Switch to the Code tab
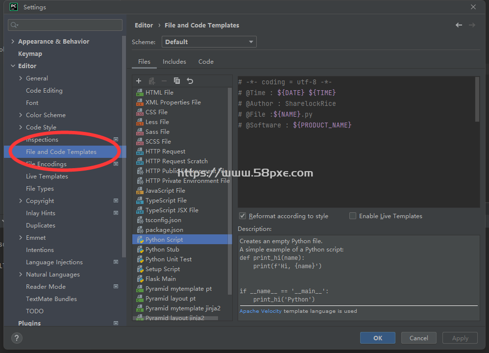Image resolution: width=489 pixels, height=353 pixels. 206,62
